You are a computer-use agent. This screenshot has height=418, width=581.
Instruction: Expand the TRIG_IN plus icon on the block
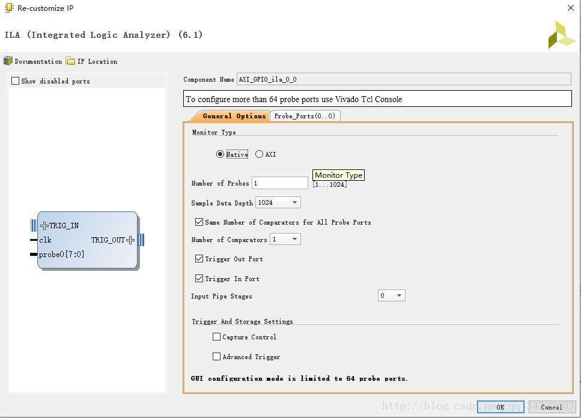point(44,225)
